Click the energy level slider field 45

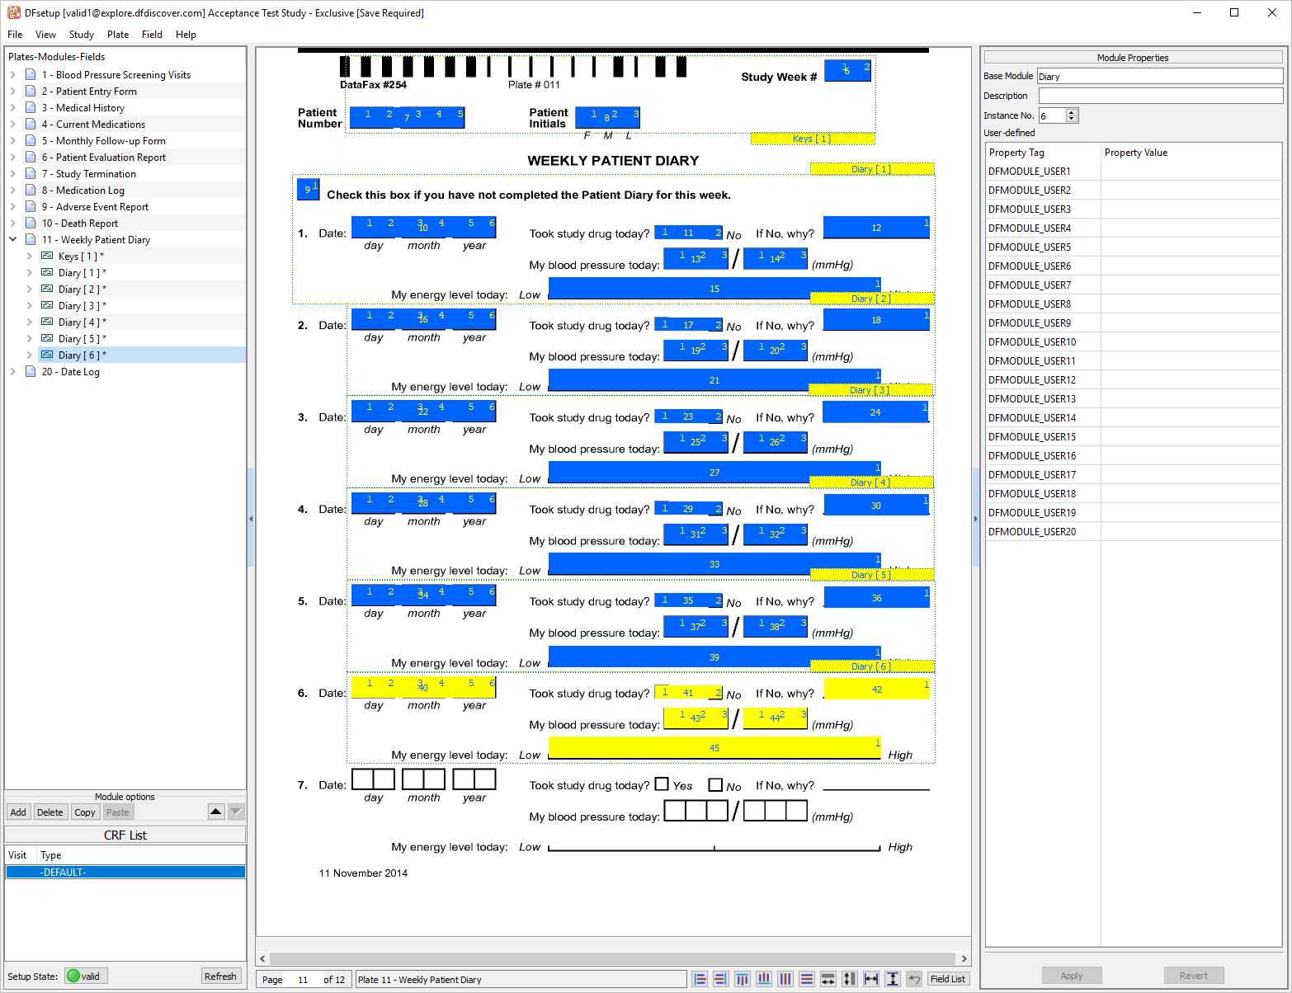[714, 748]
